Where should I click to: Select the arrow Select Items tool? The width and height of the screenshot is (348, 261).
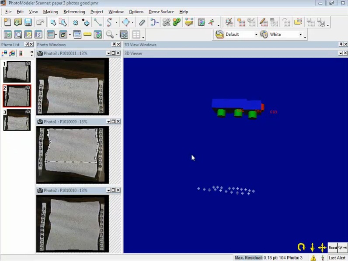pos(52,22)
